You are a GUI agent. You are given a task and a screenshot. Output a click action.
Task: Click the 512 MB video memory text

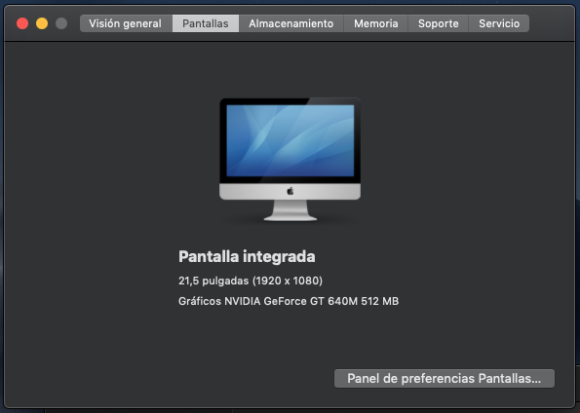[x=380, y=301]
